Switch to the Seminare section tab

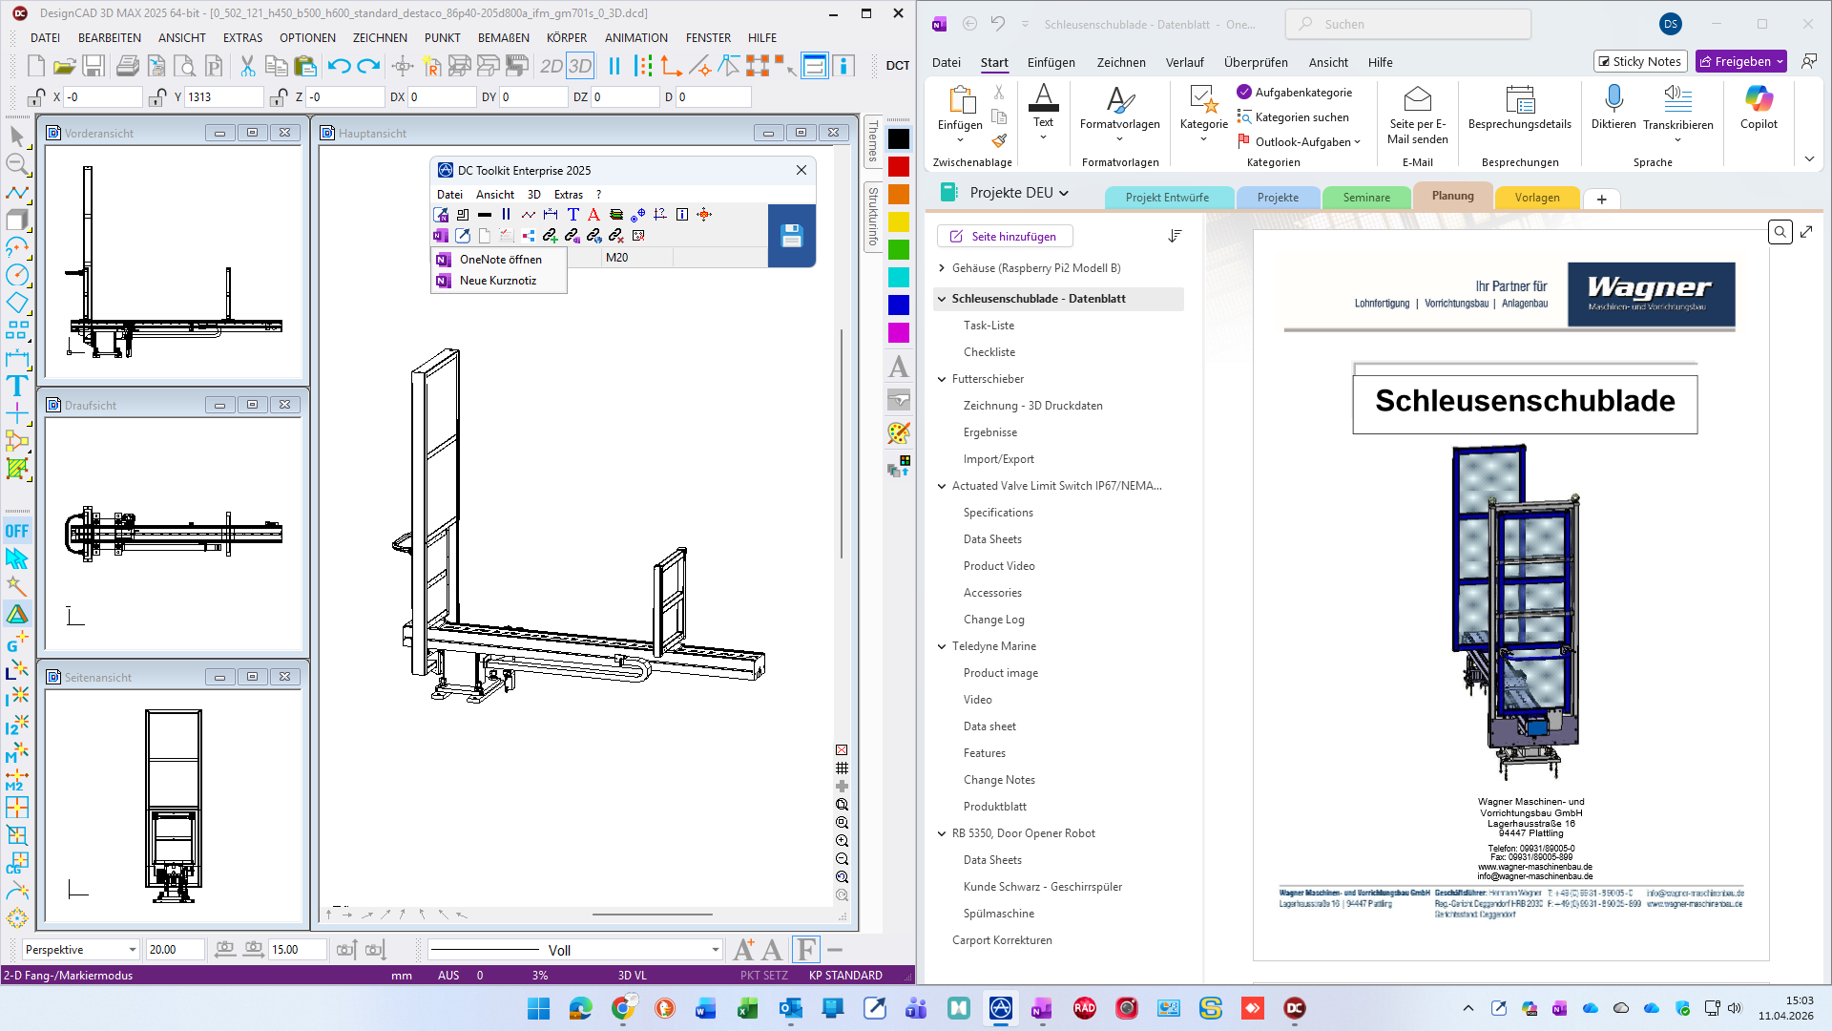(x=1365, y=198)
